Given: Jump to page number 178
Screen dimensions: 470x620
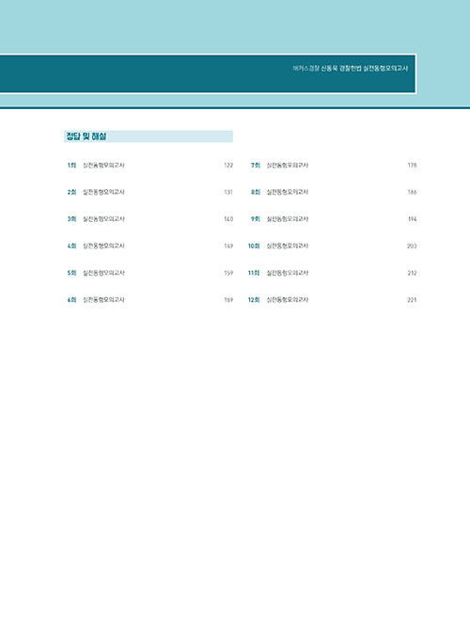Looking at the screenshot, I should (x=413, y=166).
